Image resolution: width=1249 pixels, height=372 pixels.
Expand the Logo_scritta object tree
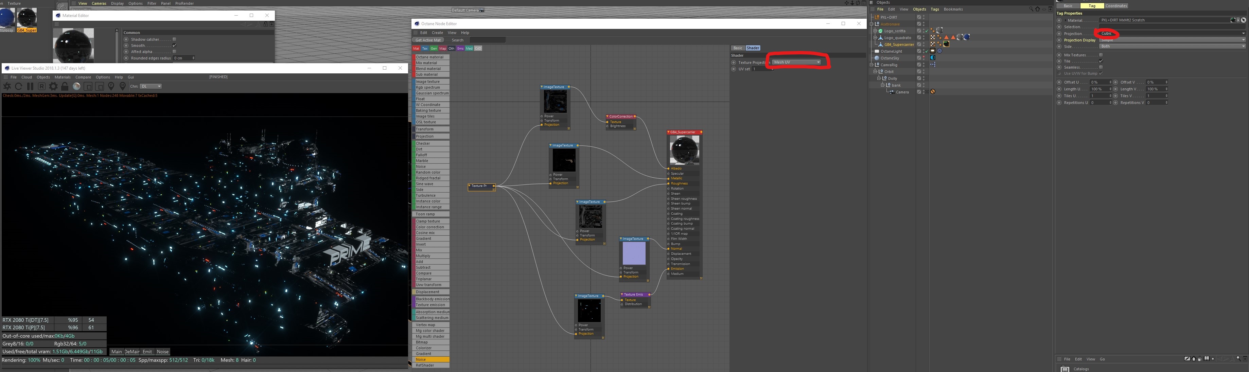click(875, 31)
